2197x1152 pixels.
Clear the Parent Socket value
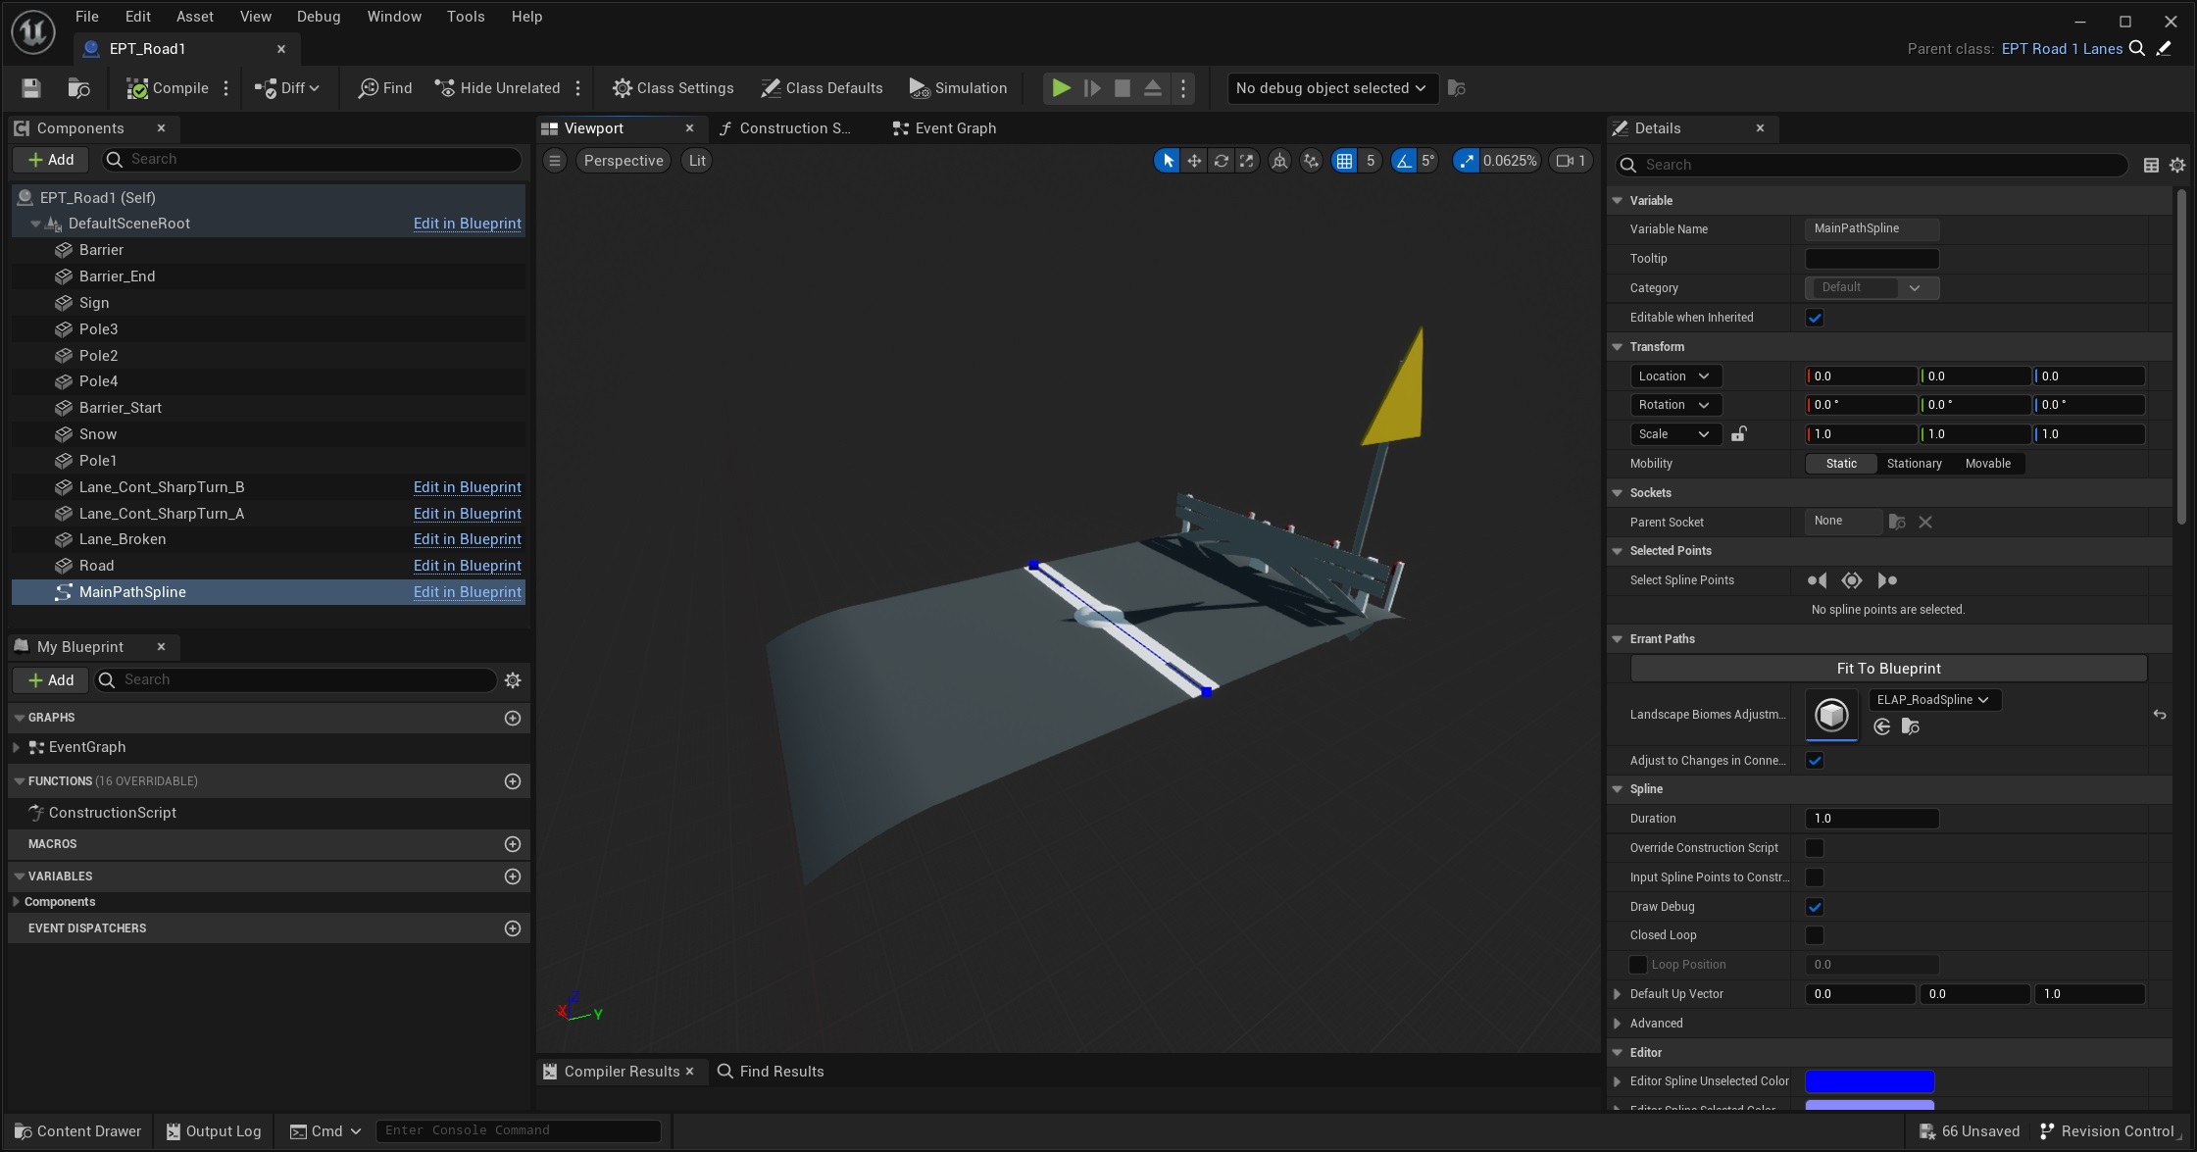pos(1925,522)
